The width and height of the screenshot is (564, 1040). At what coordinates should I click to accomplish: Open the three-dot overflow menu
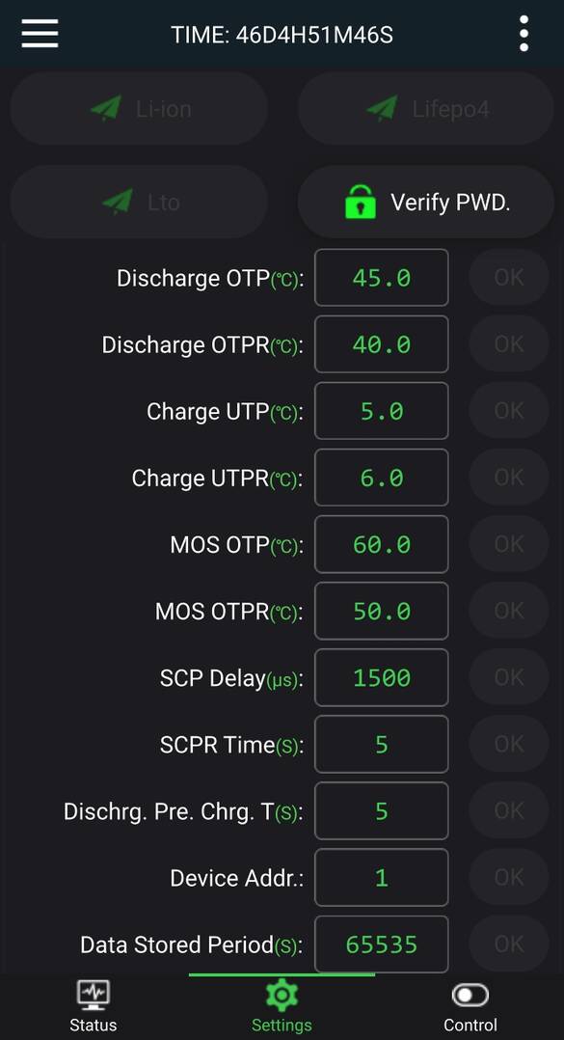pos(524,33)
